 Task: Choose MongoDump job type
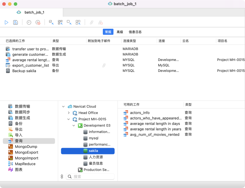pos(29,147)
